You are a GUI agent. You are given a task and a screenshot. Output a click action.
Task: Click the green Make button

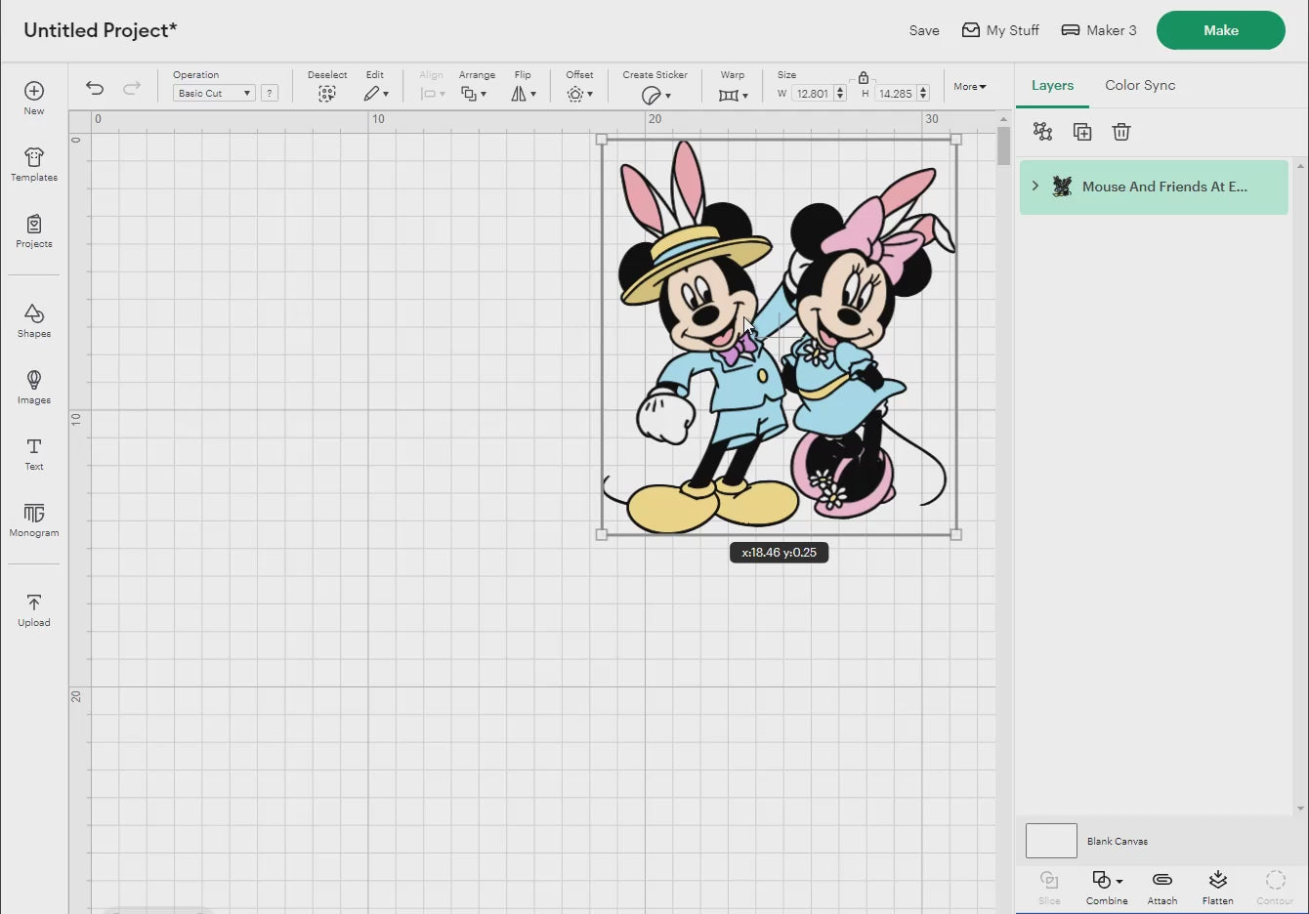(1221, 30)
